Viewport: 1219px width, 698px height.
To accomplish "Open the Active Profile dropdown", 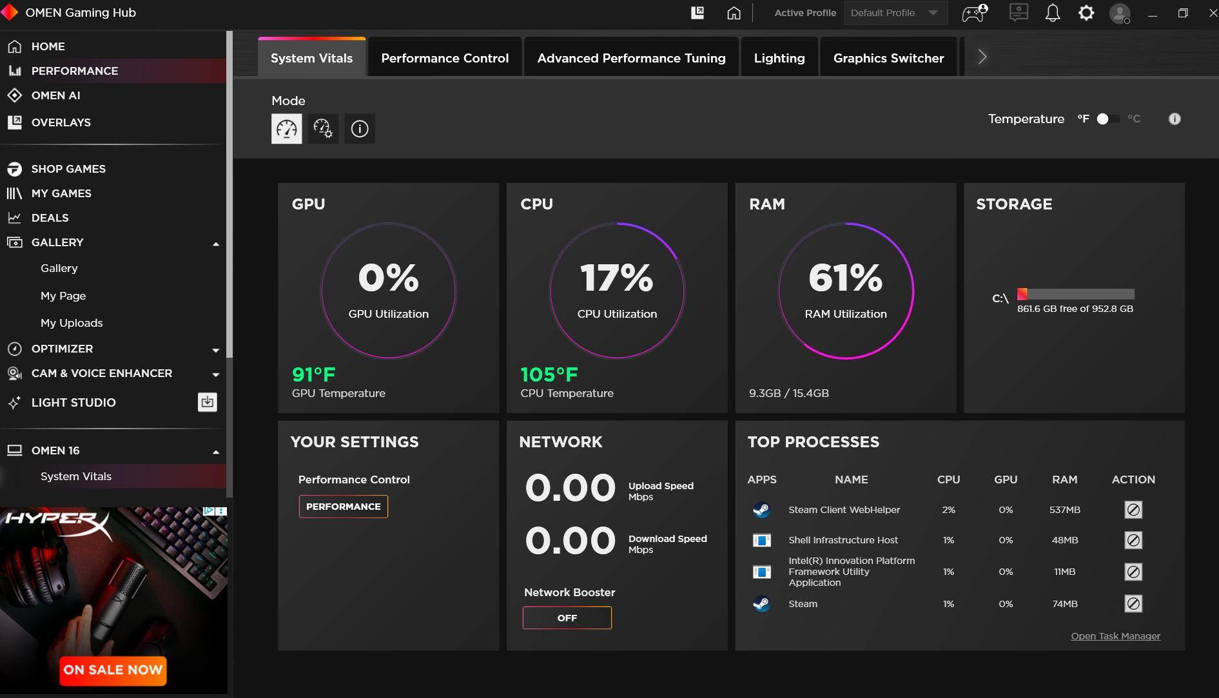I will point(895,13).
